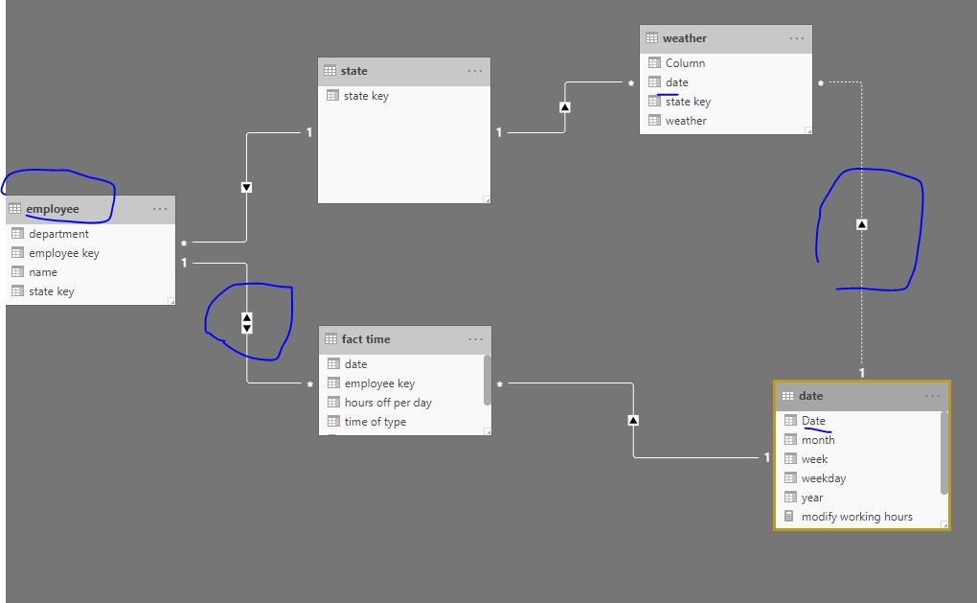The height and width of the screenshot is (603, 977).
Task: Click the fact time table icon
Action: point(330,339)
